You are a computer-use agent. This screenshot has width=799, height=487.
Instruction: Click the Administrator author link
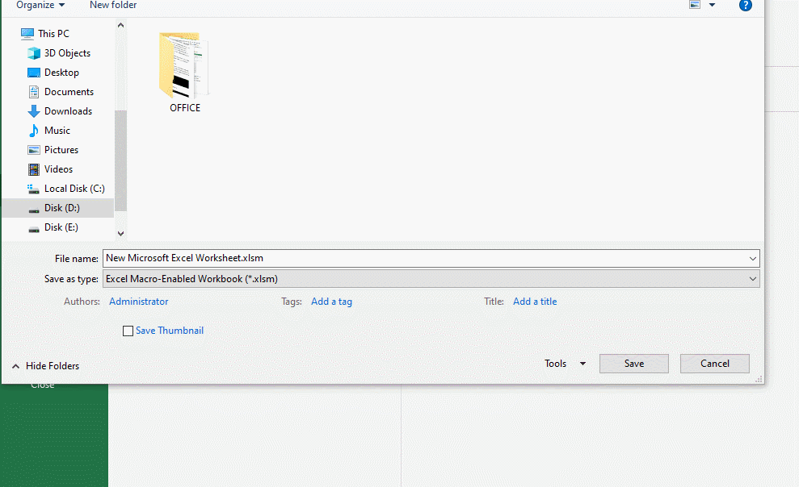tap(139, 302)
